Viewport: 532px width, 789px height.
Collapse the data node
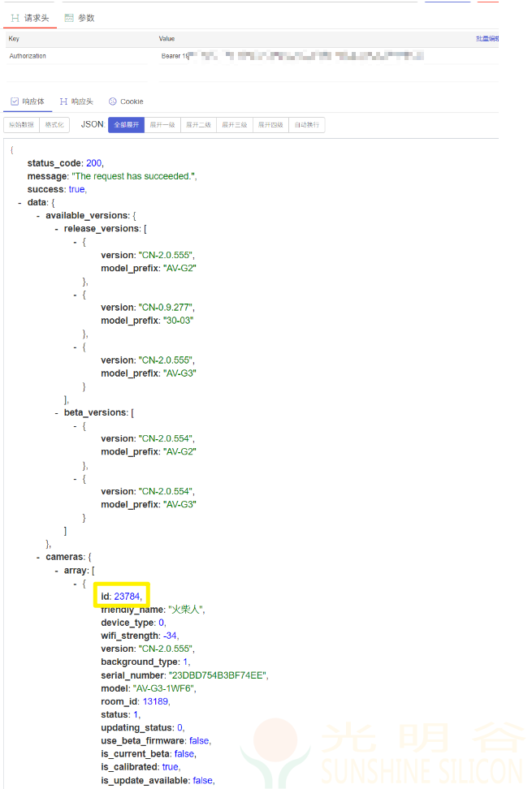click(19, 202)
